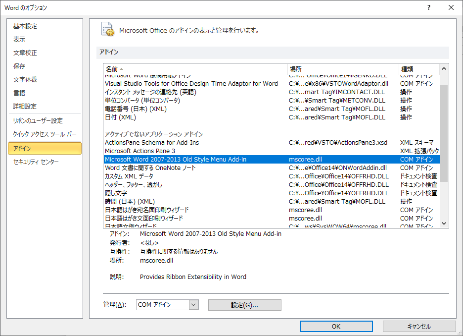Click the 互換性に関する情報はありません detail text
This screenshot has height=336, width=463.
click(179, 252)
